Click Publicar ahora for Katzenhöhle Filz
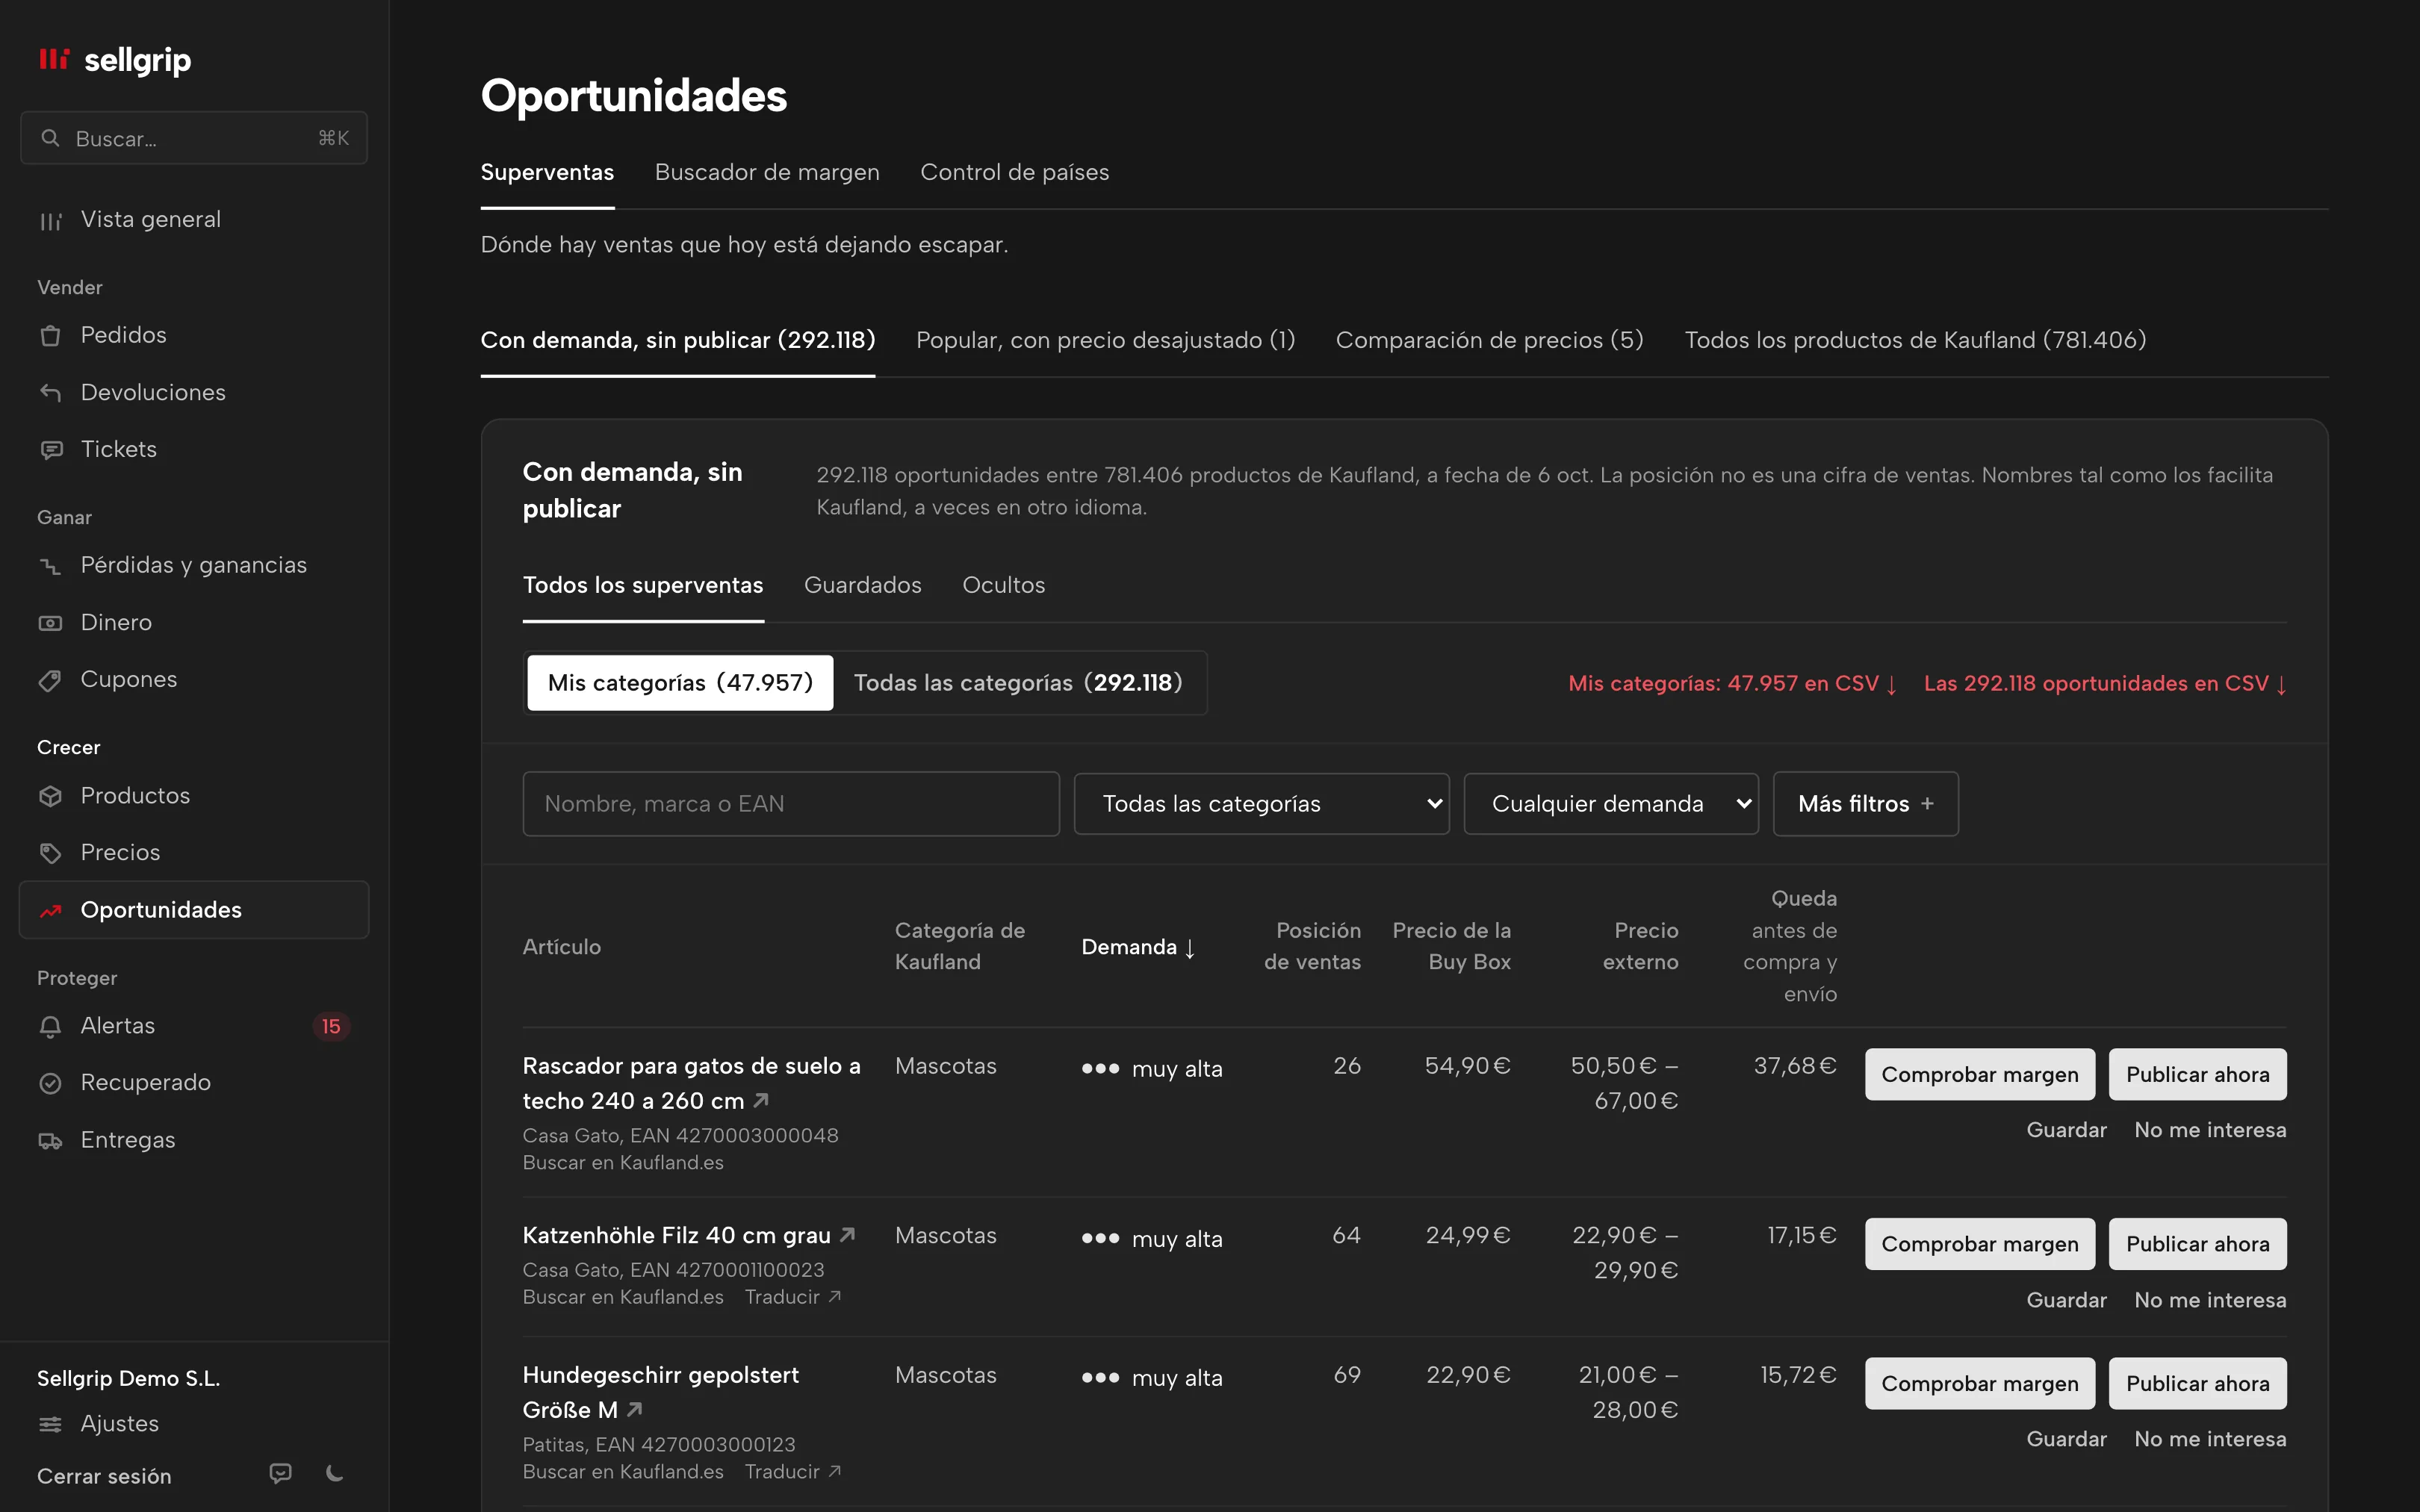The image size is (2420, 1512). [2197, 1244]
